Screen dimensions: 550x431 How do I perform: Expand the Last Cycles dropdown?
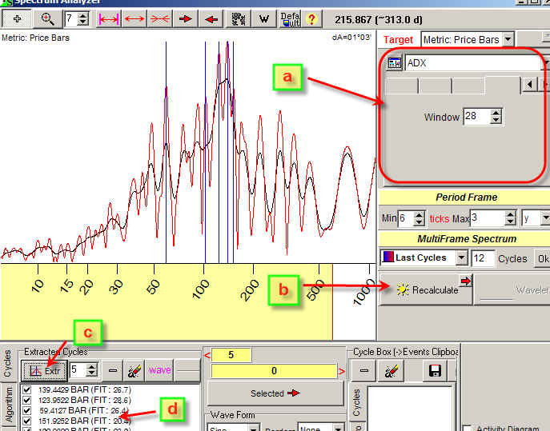point(461,257)
